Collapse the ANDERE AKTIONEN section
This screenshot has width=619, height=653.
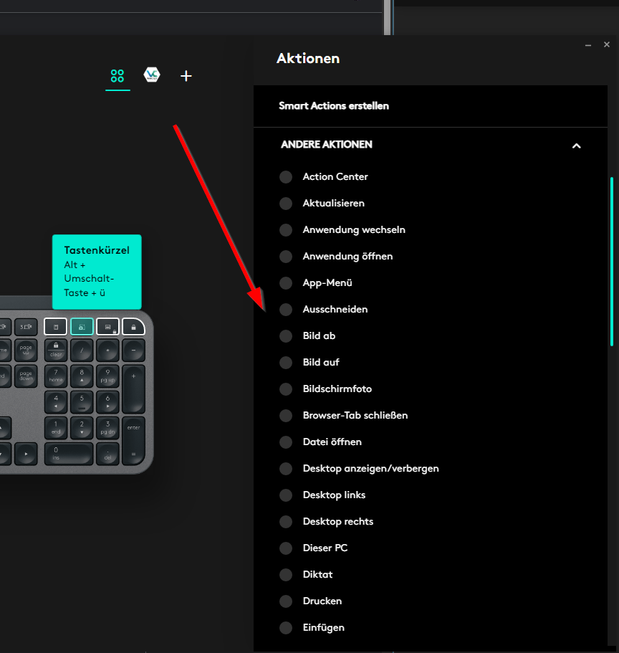click(x=576, y=146)
